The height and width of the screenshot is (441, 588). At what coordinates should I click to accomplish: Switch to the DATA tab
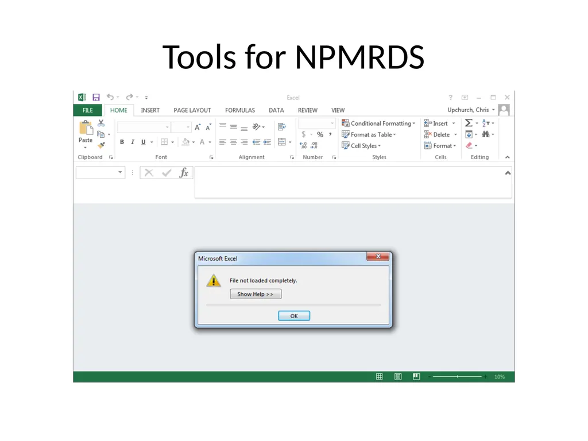click(x=276, y=110)
